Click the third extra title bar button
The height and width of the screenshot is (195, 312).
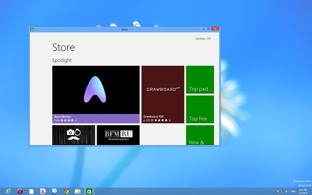197,28
